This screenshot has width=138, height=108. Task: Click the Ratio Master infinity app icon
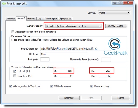tap(4, 4)
